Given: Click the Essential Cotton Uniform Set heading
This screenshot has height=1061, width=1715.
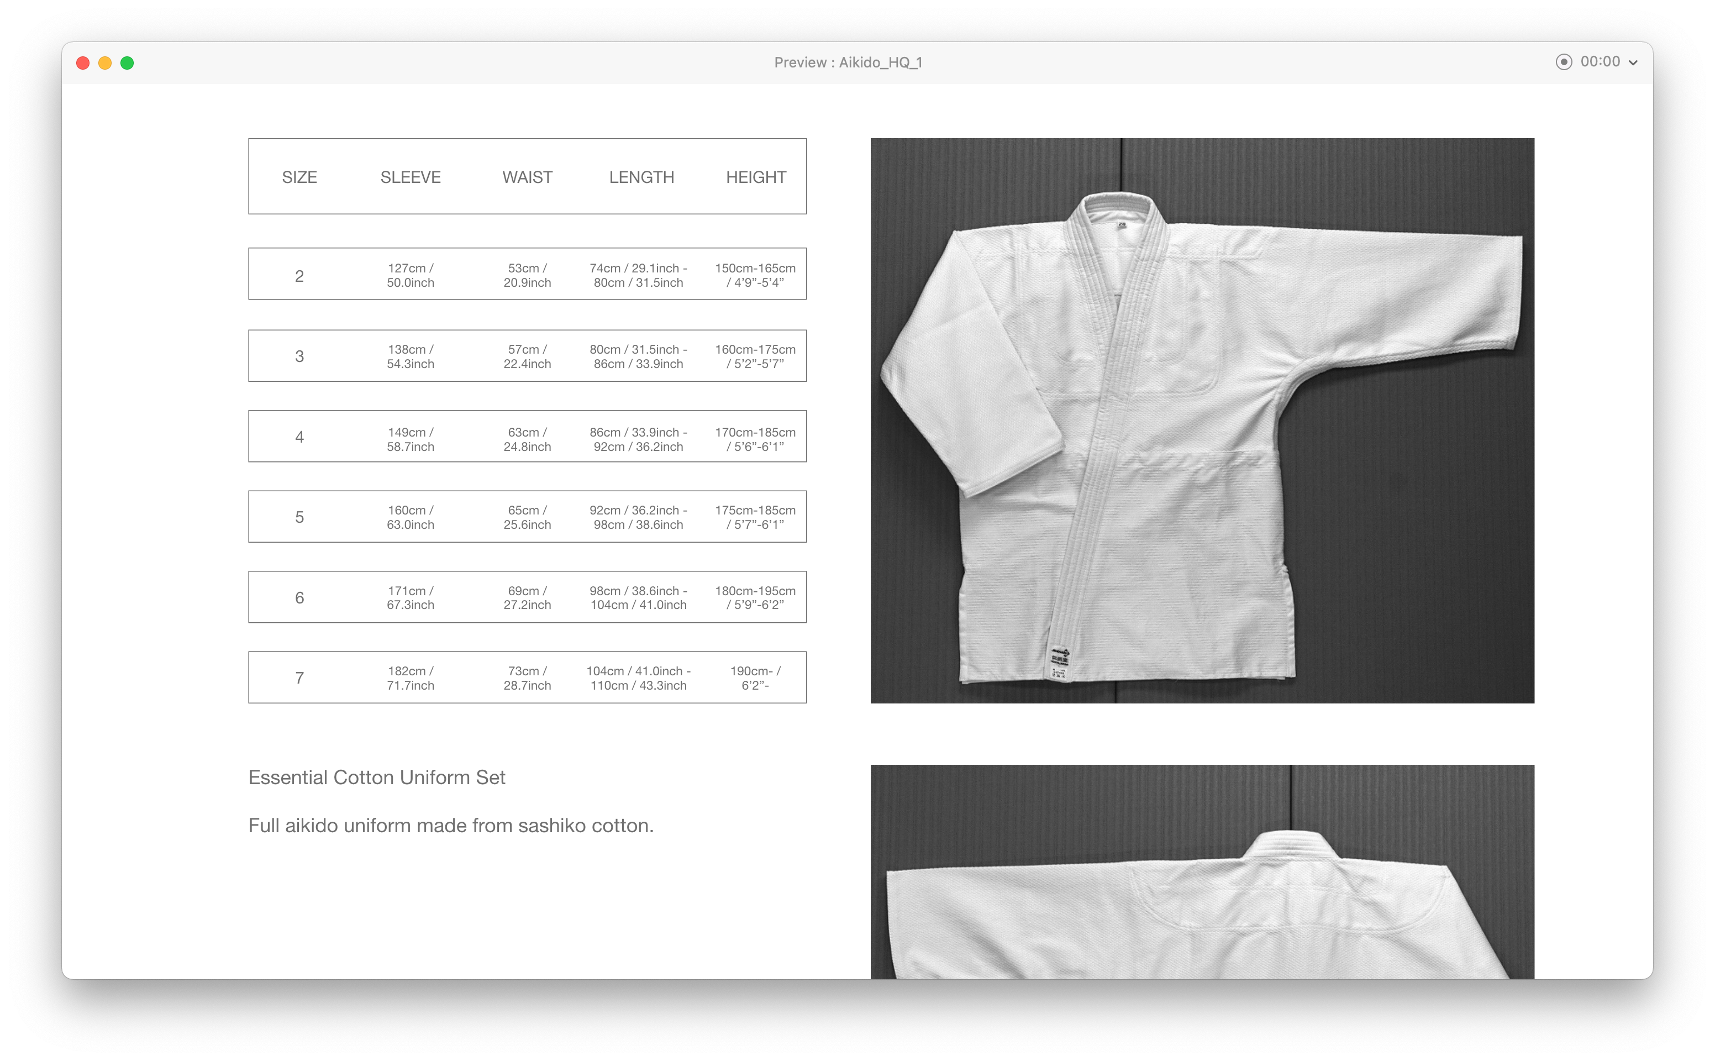Looking at the screenshot, I should 377,778.
